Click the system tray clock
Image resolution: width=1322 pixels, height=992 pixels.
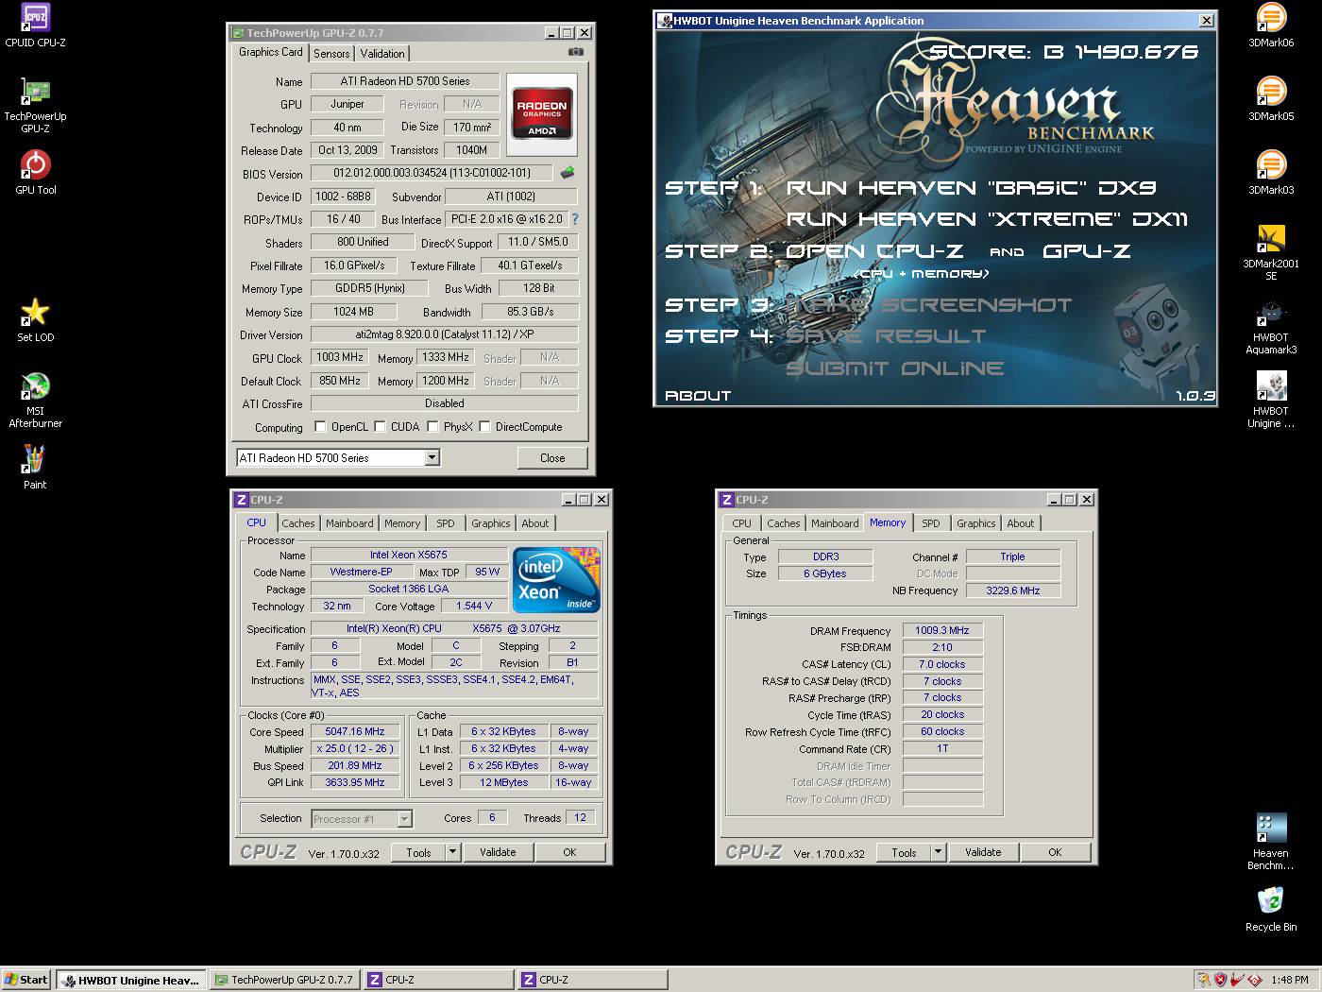(1290, 980)
